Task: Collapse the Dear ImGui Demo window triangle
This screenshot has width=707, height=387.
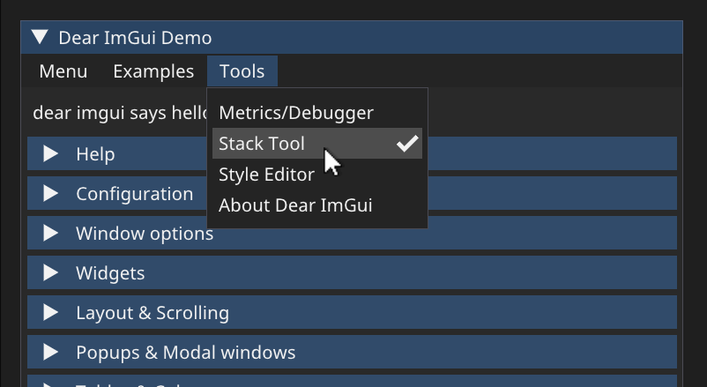Action: (x=41, y=37)
